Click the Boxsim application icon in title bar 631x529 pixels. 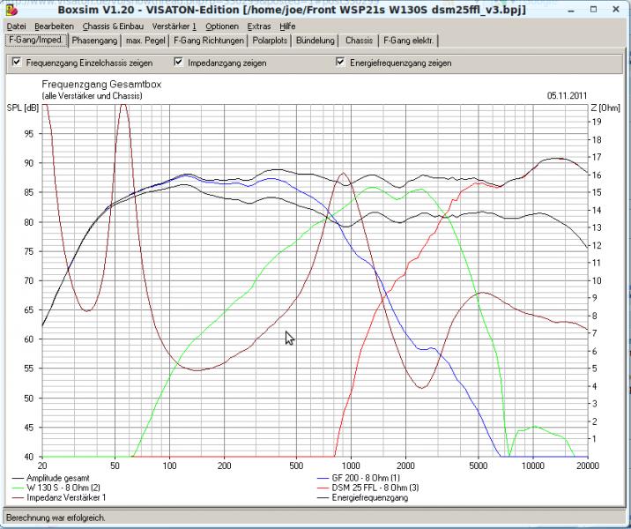tap(11, 10)
